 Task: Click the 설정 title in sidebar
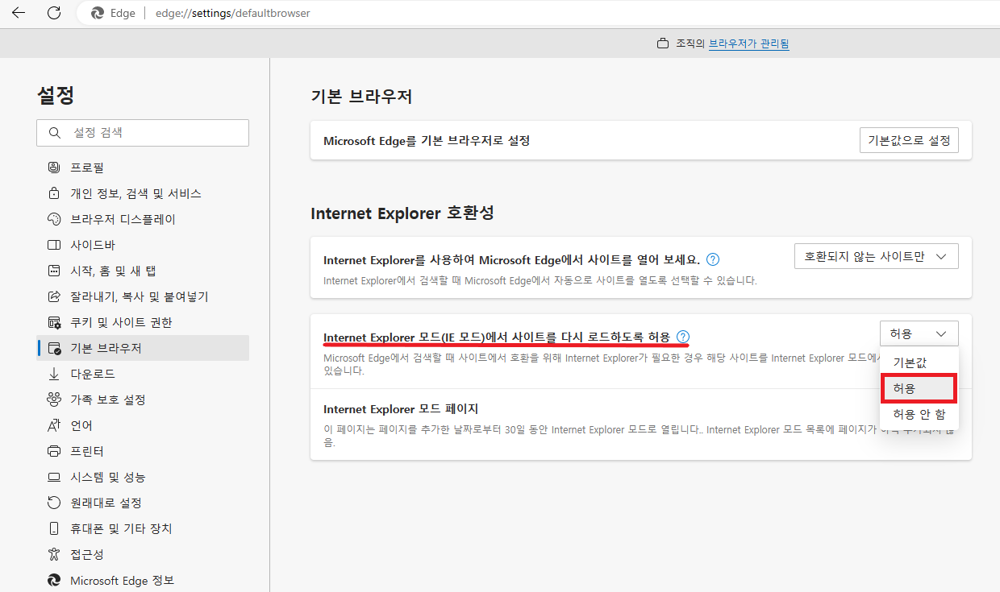pos(56,95)
